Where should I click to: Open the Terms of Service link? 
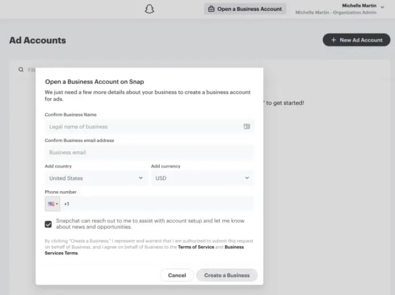click(196, 247)
